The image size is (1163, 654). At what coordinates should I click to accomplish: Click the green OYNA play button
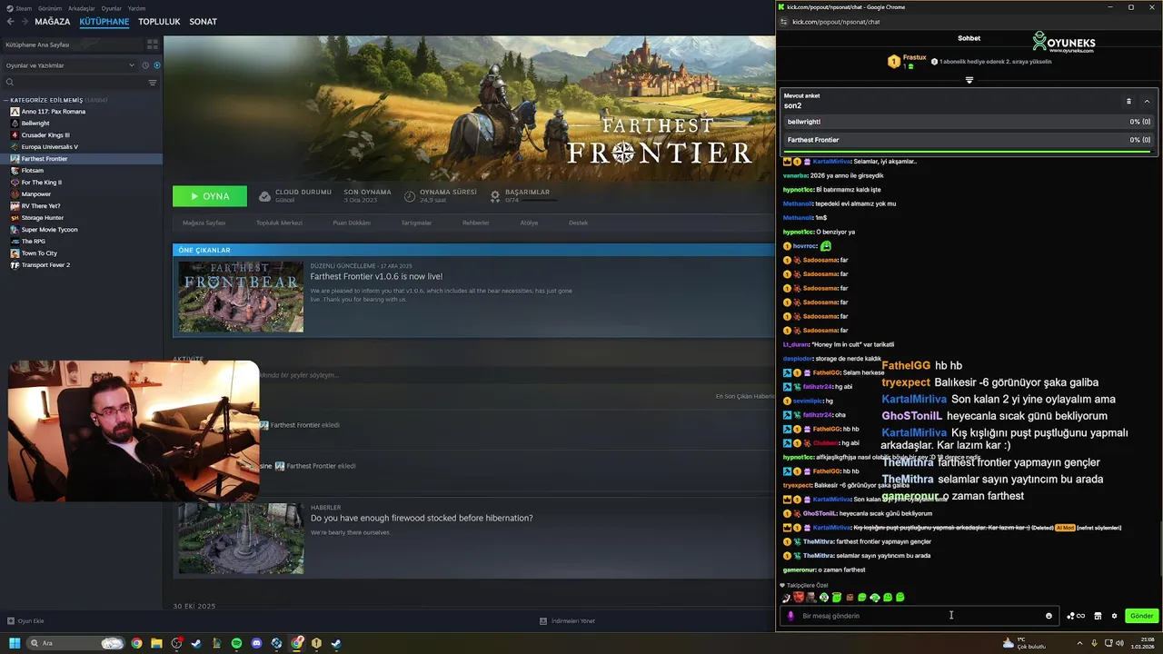point(210,196)
